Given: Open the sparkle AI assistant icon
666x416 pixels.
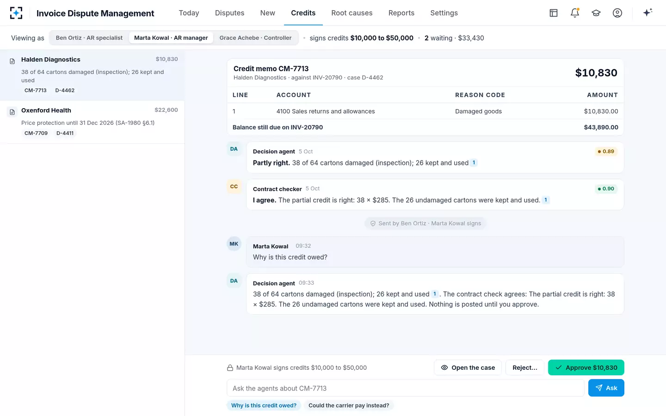Looking at the screenshot, I should (647, 12).
